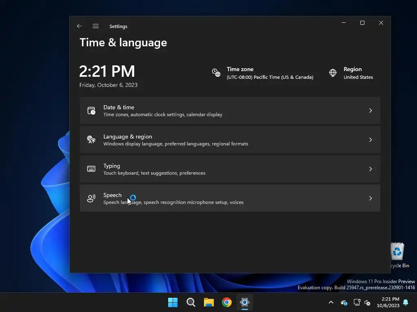417x312 pixels.
Task: Open the Windows Start menu
Action: 173,302
